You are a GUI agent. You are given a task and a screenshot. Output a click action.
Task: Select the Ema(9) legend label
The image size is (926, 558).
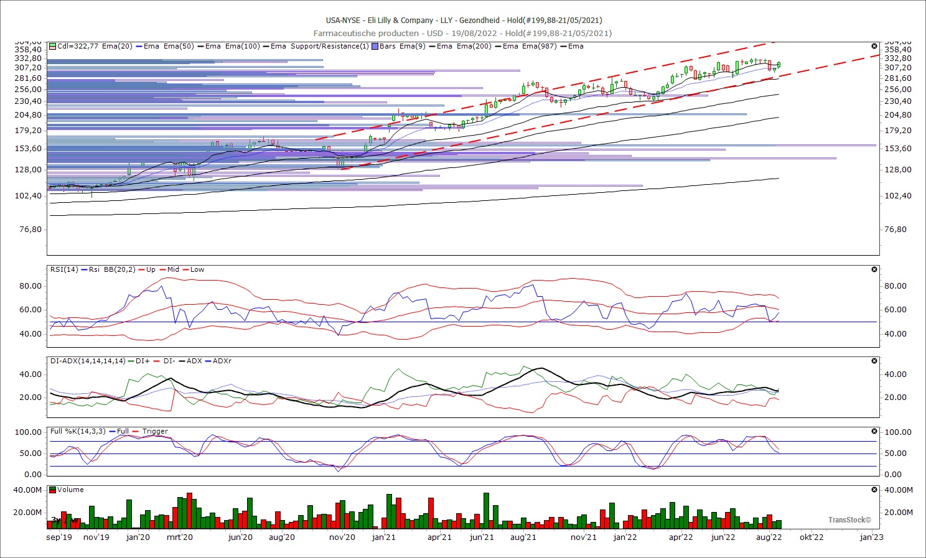click(x=412, y=46)
